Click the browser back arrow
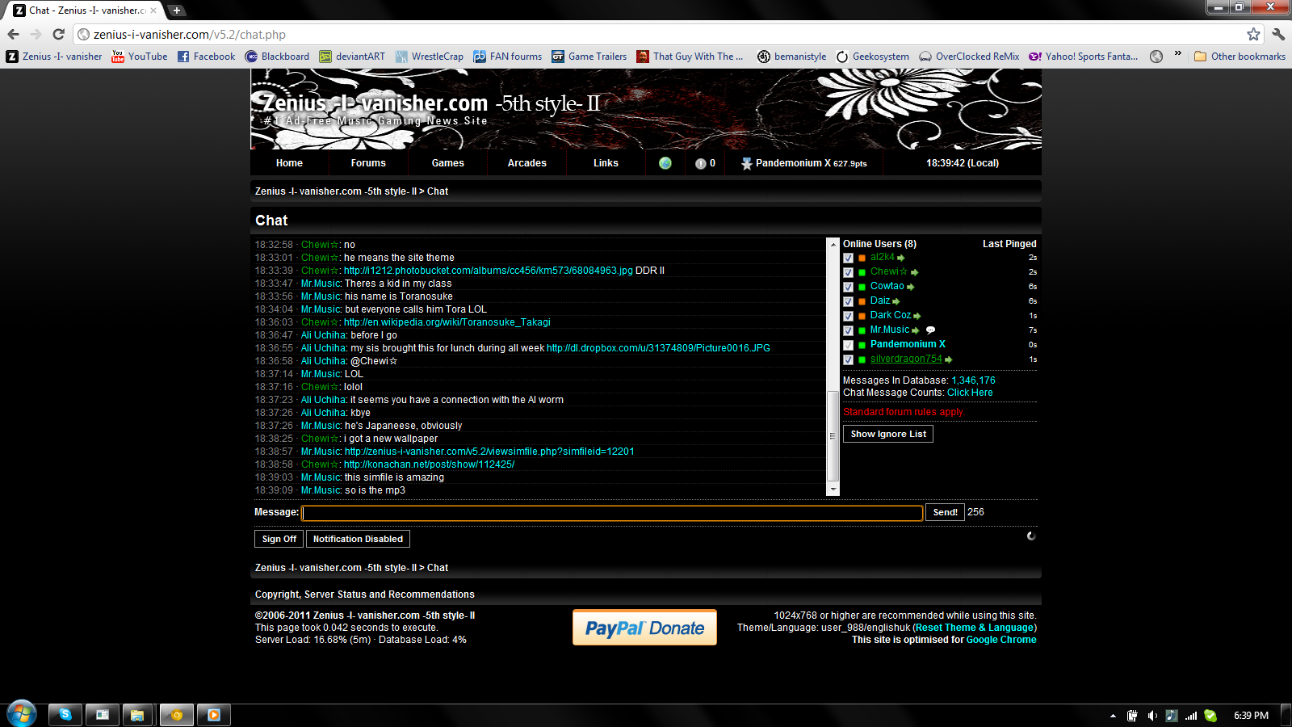Screen dimensions: 1292x727 point(13,34)
